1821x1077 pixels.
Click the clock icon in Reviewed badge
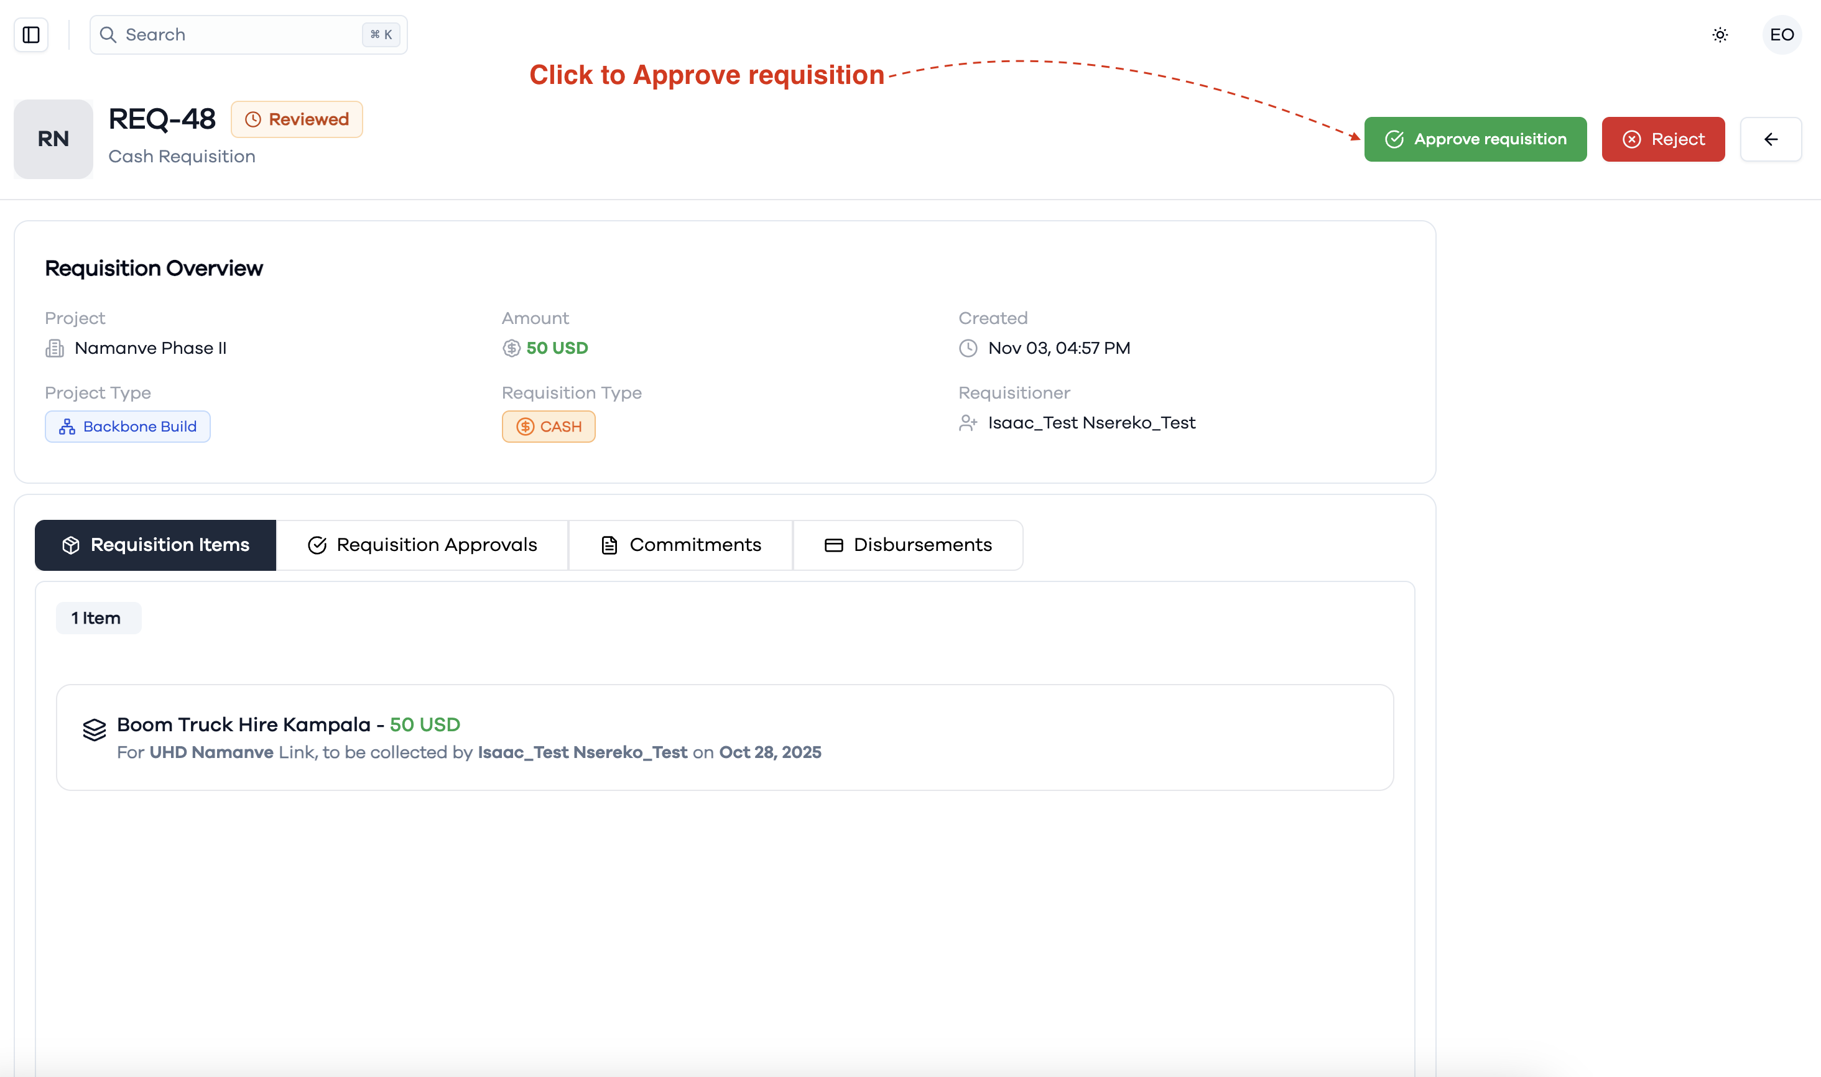[x=253, y=120]
